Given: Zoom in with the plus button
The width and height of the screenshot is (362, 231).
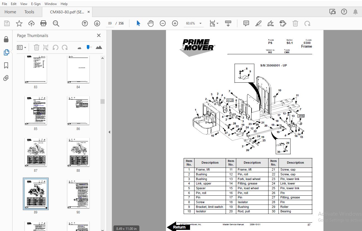Looking at the screenshot, I should 175,23.
